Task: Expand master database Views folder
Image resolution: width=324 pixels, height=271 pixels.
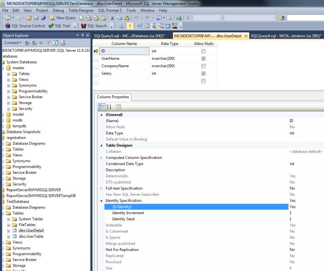Action: [8, 80]
